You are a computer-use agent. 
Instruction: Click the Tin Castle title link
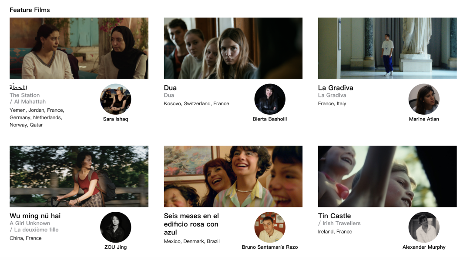(x=335, y=216)
